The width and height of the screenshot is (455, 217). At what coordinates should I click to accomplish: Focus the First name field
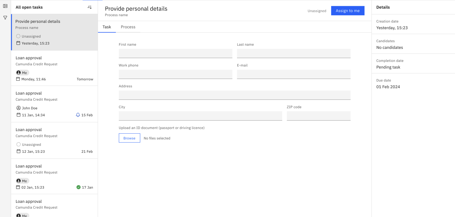[176, 54]
